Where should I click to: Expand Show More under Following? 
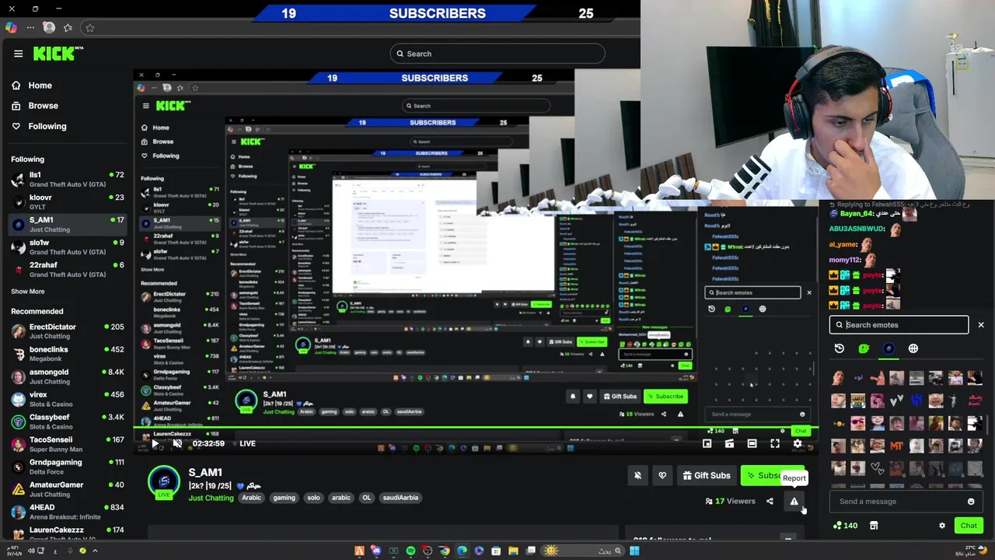point(28,292)
